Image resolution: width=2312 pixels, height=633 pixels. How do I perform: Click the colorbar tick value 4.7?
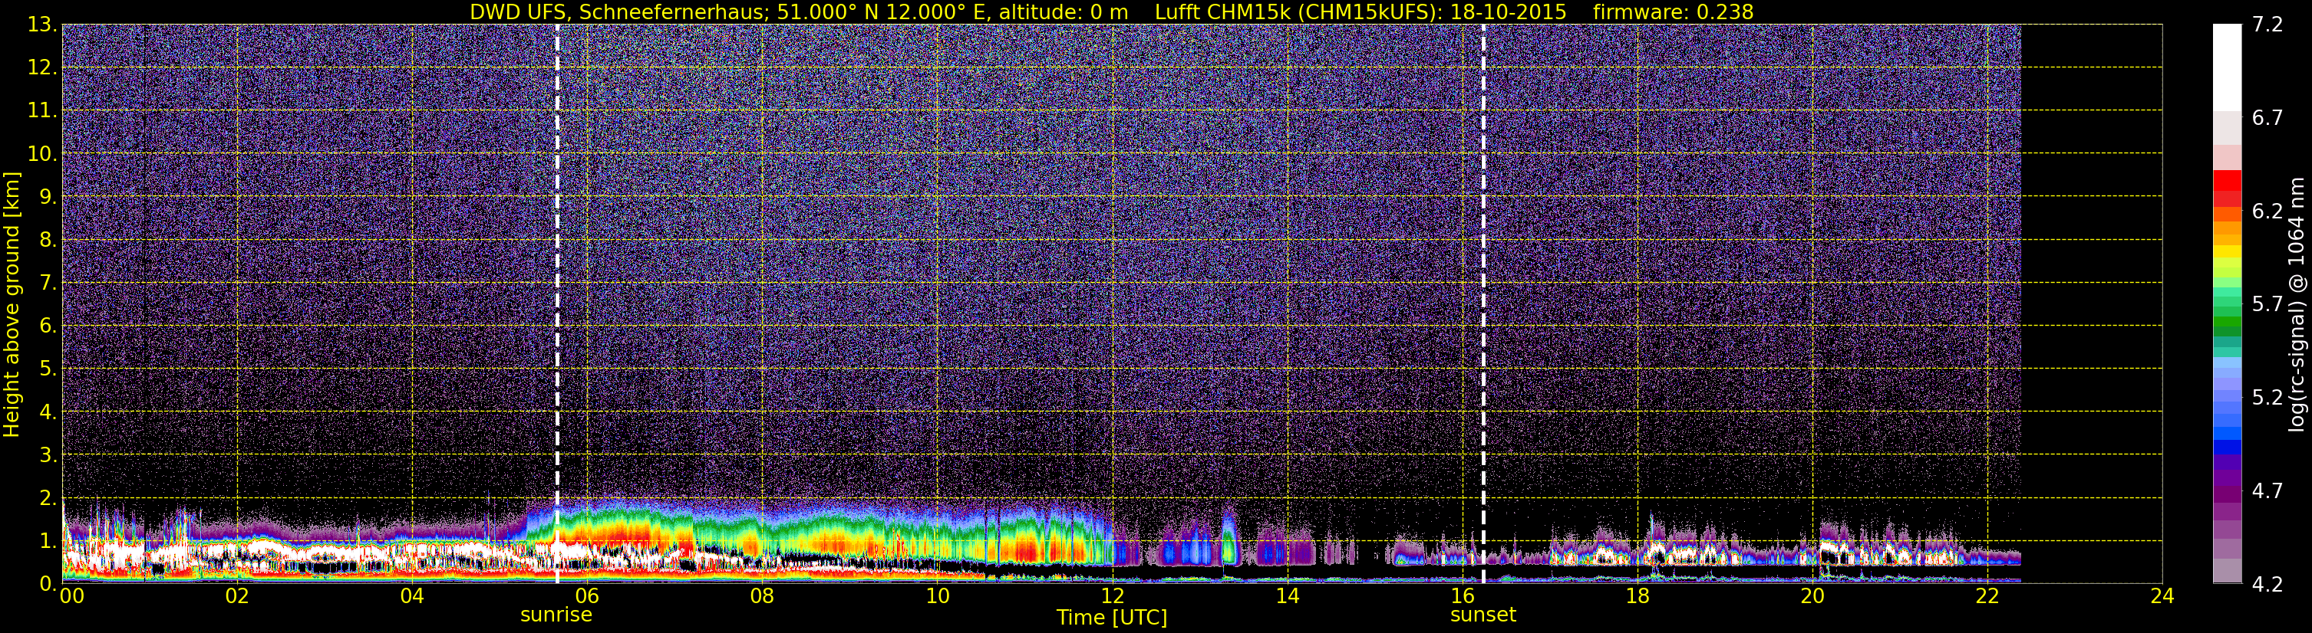pyautogui.click(x=2267, y=491)
